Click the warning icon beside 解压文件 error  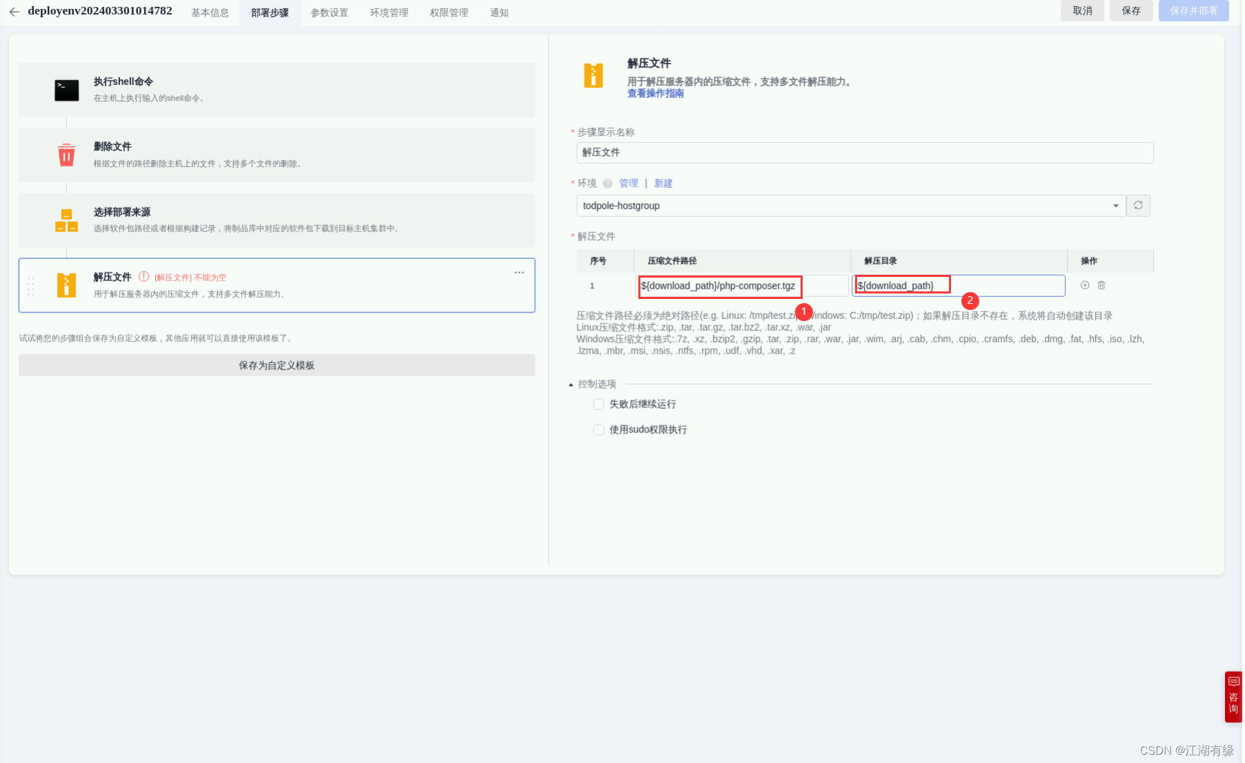pyautogui.click(x=144, y=276)
